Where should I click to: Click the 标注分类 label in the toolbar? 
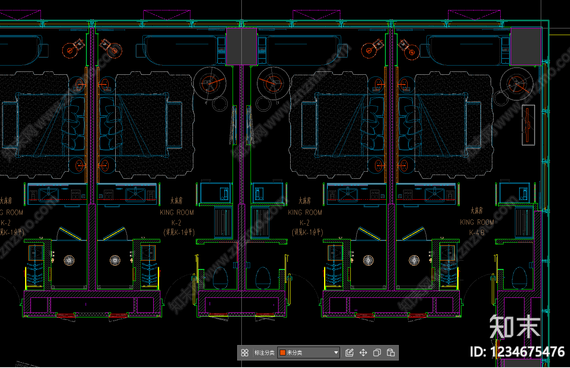click(264, 353)
